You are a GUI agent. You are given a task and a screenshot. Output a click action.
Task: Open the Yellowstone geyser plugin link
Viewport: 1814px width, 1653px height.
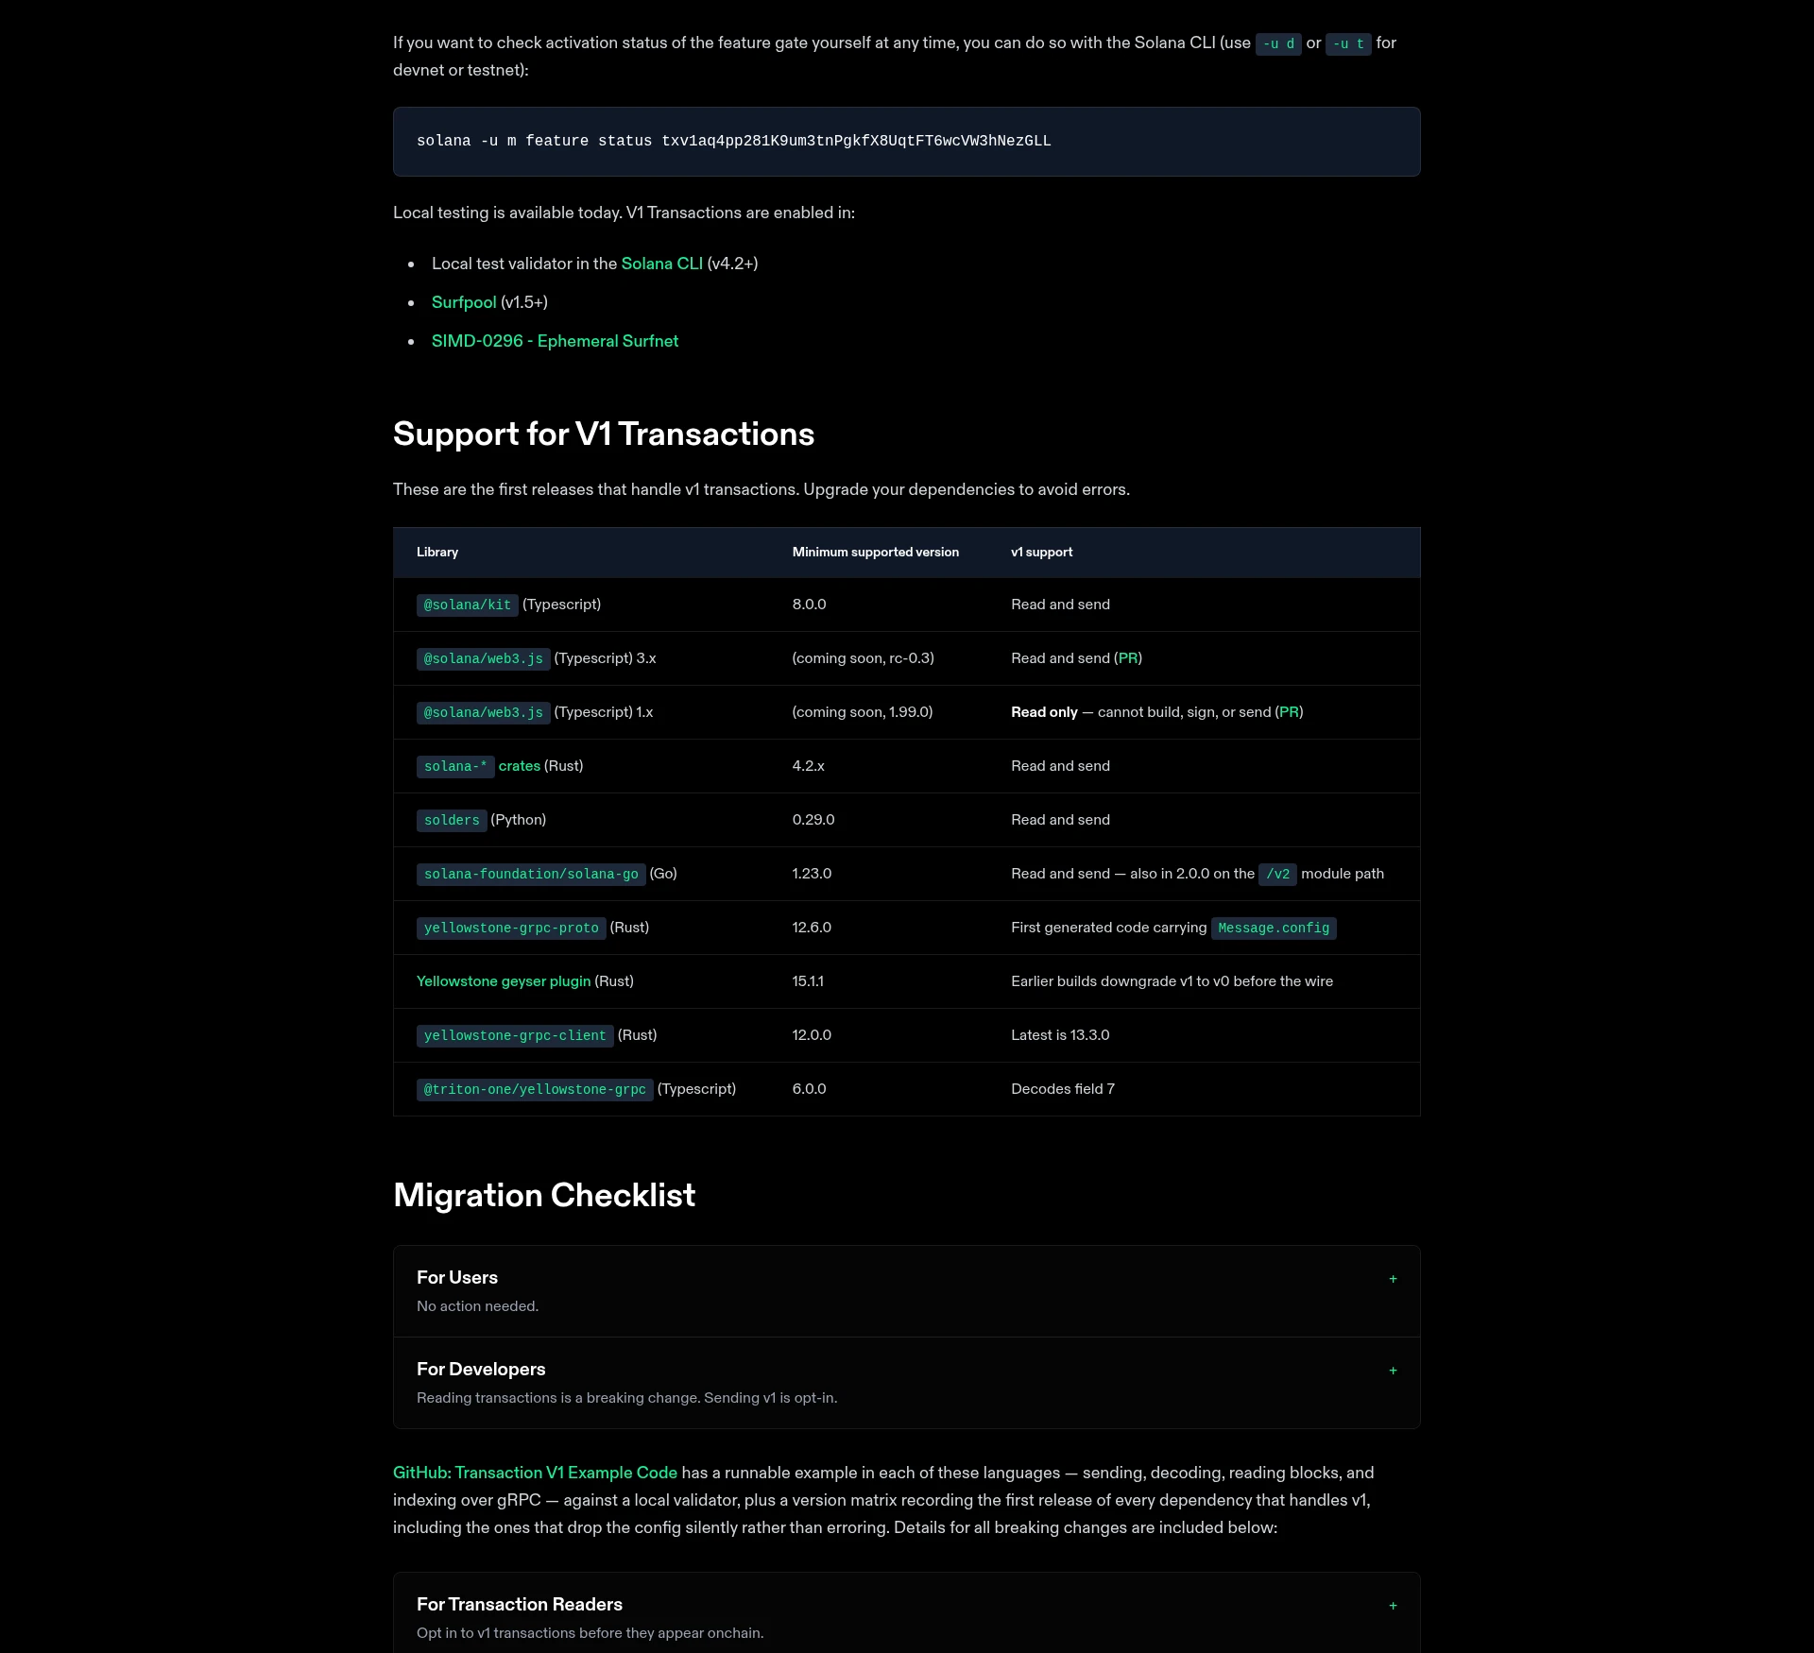coord(504,981)
